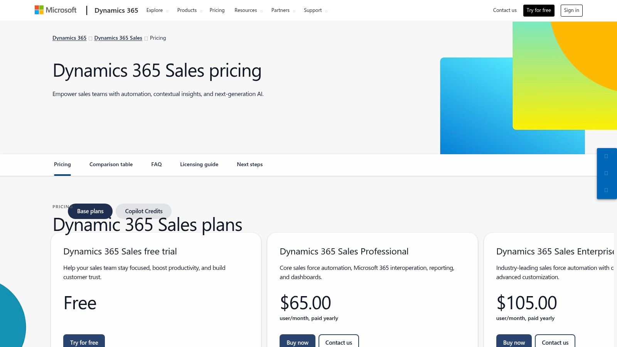
Task: Click the Sign in button
Action: (571, 10)
